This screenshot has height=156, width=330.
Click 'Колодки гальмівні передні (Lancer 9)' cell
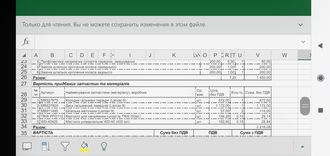130,100
